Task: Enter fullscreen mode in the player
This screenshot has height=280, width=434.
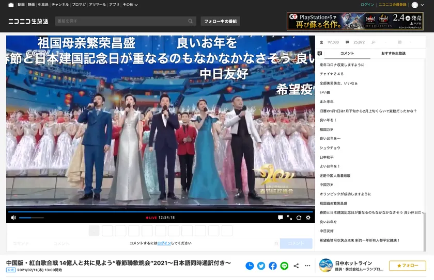Action: pos(289,218)
